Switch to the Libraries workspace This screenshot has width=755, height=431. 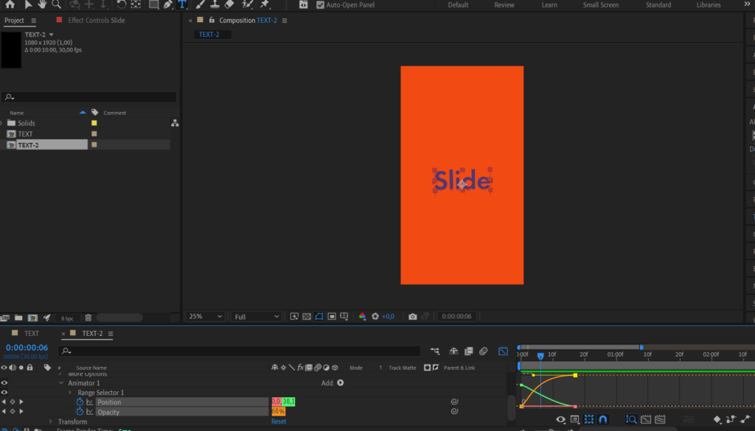coord(709,5)
